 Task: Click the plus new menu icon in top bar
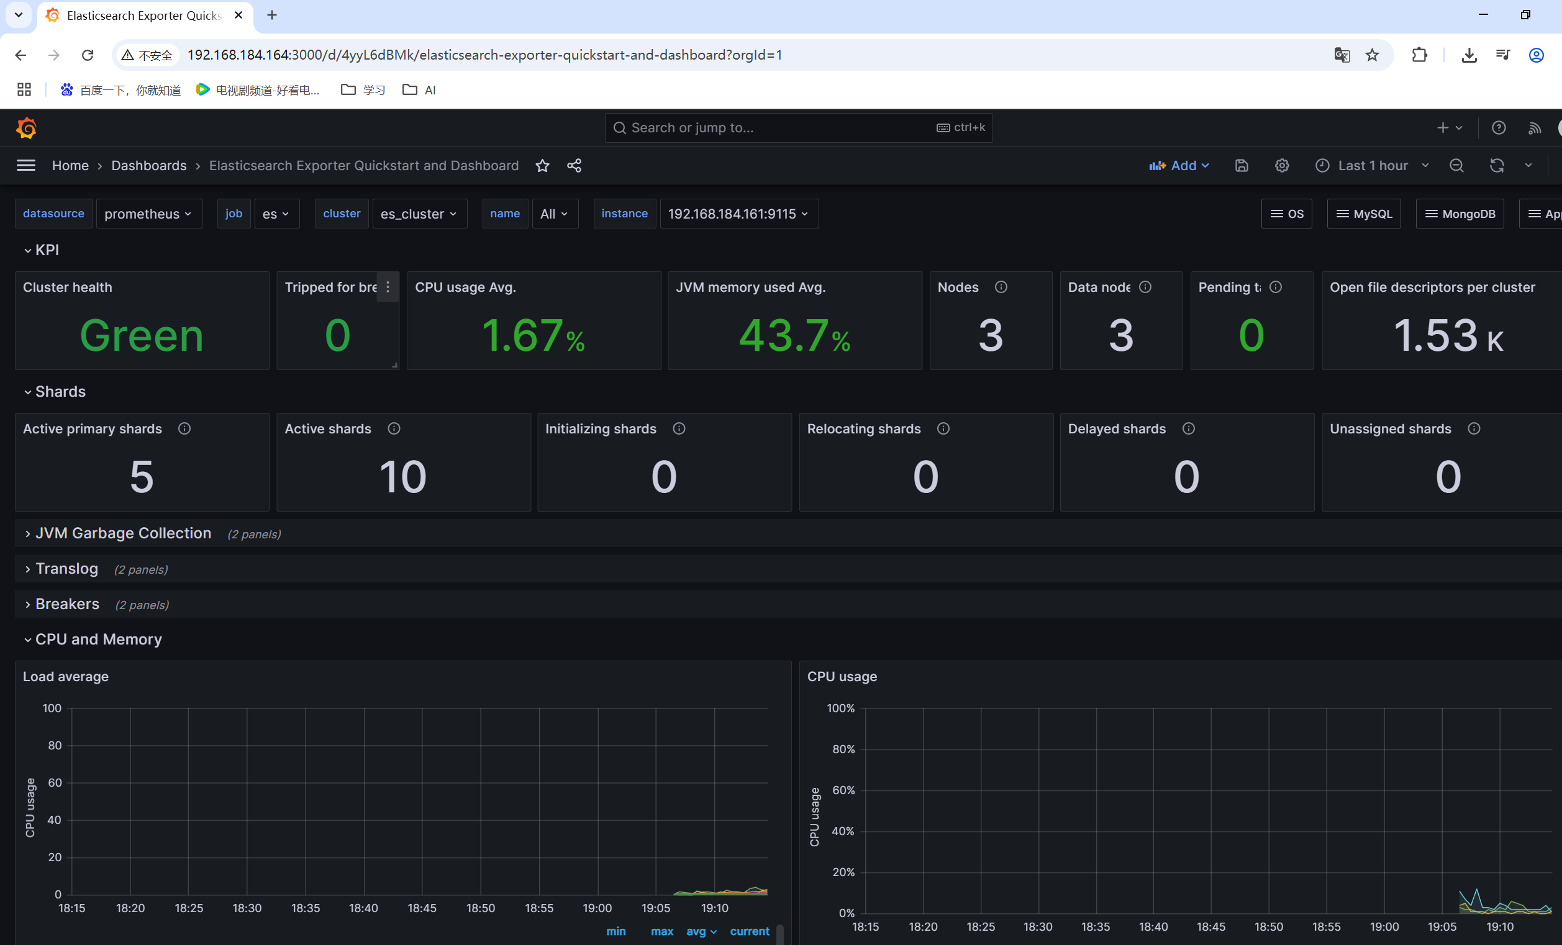(1449, 128)
